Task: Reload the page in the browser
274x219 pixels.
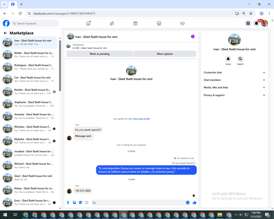Action: coord(20,14)
